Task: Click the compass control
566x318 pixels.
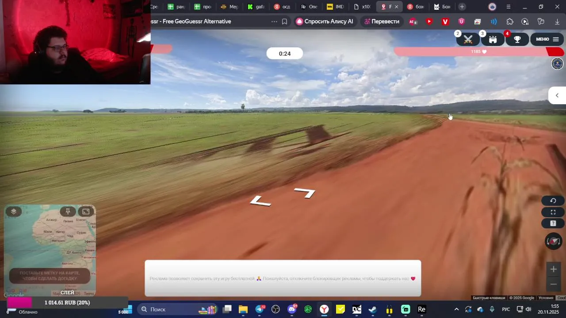Action: click(553, 241)
